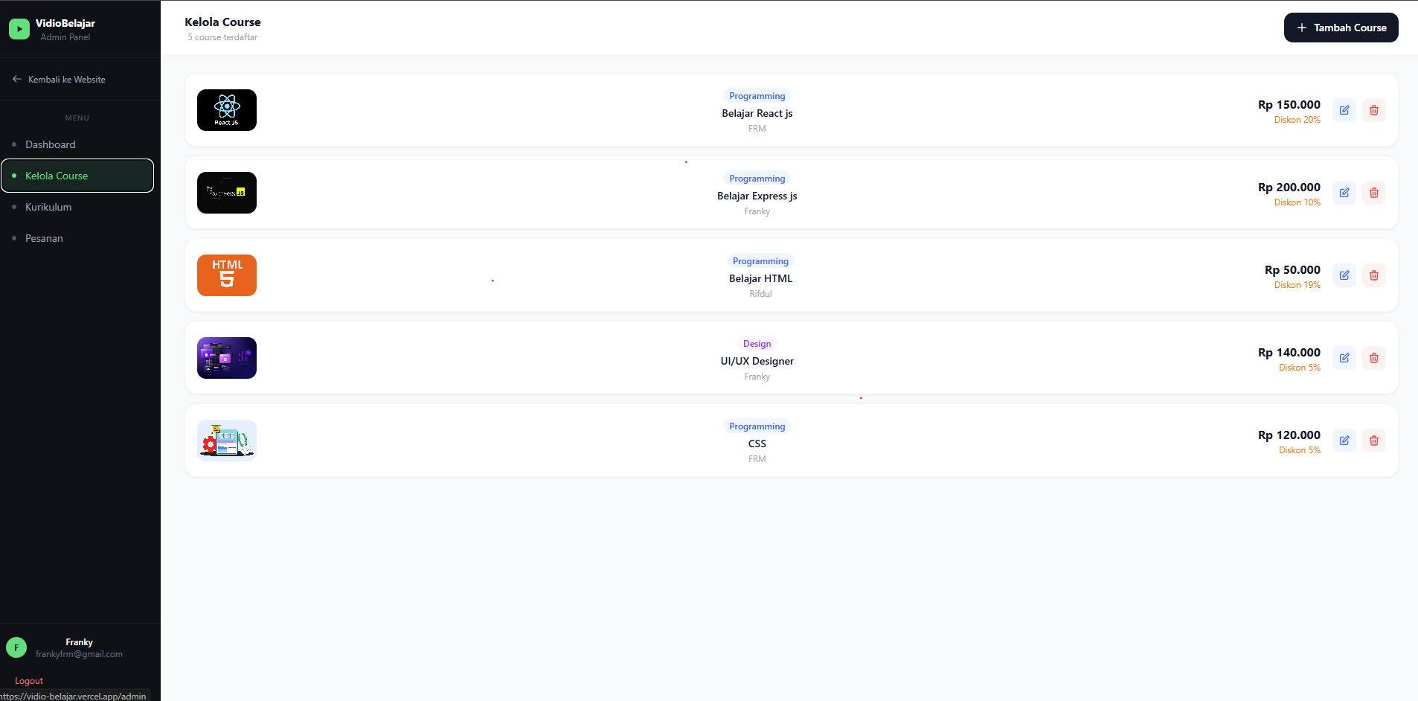Delete the UI/UX Designer course
The width and height of the screenshot is (1418, 701).
point(1374,358)
